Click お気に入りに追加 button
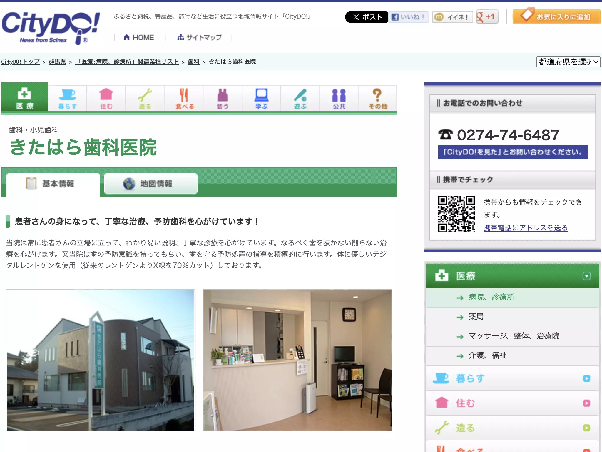Screen dimensions: 602x452 [556, 16]
